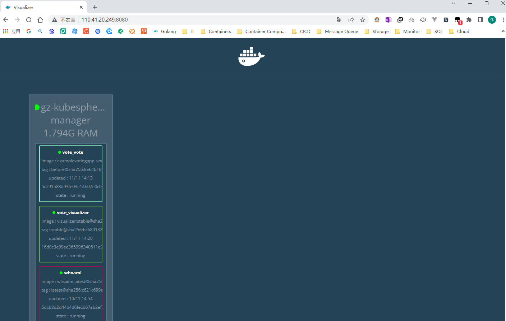This screenshot has width=506, height=321.
Task: Open the green profile avatar
Action: click(x=492, y=20)
